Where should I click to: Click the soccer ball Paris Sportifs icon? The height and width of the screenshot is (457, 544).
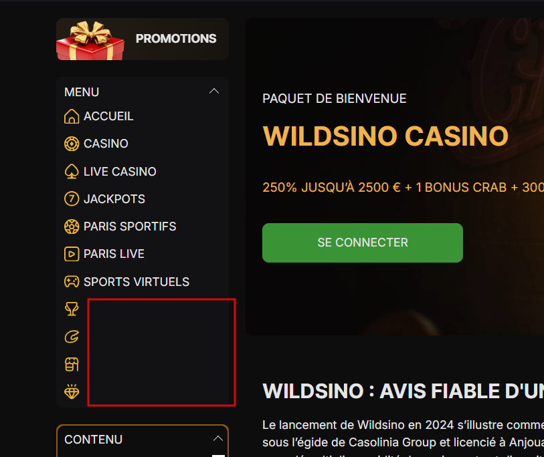click(x=72, y=226)
